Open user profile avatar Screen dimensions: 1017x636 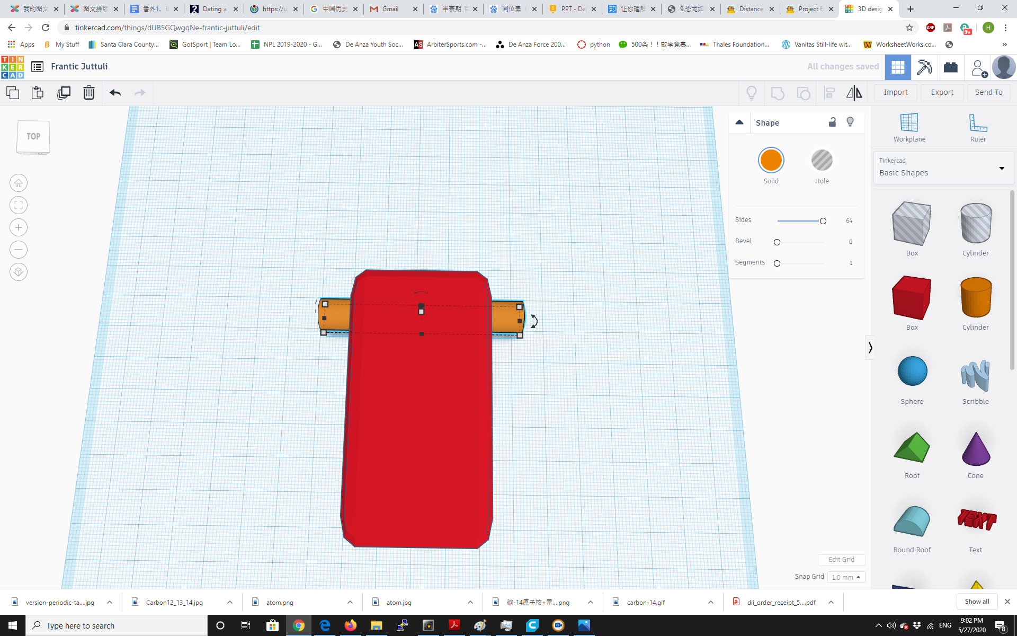click(1004, 67)
